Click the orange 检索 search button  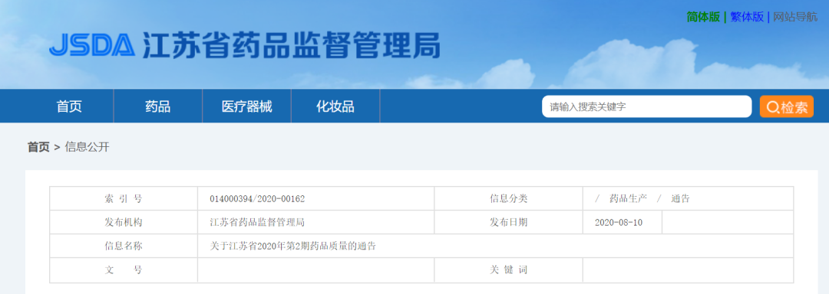coord(787,106)
